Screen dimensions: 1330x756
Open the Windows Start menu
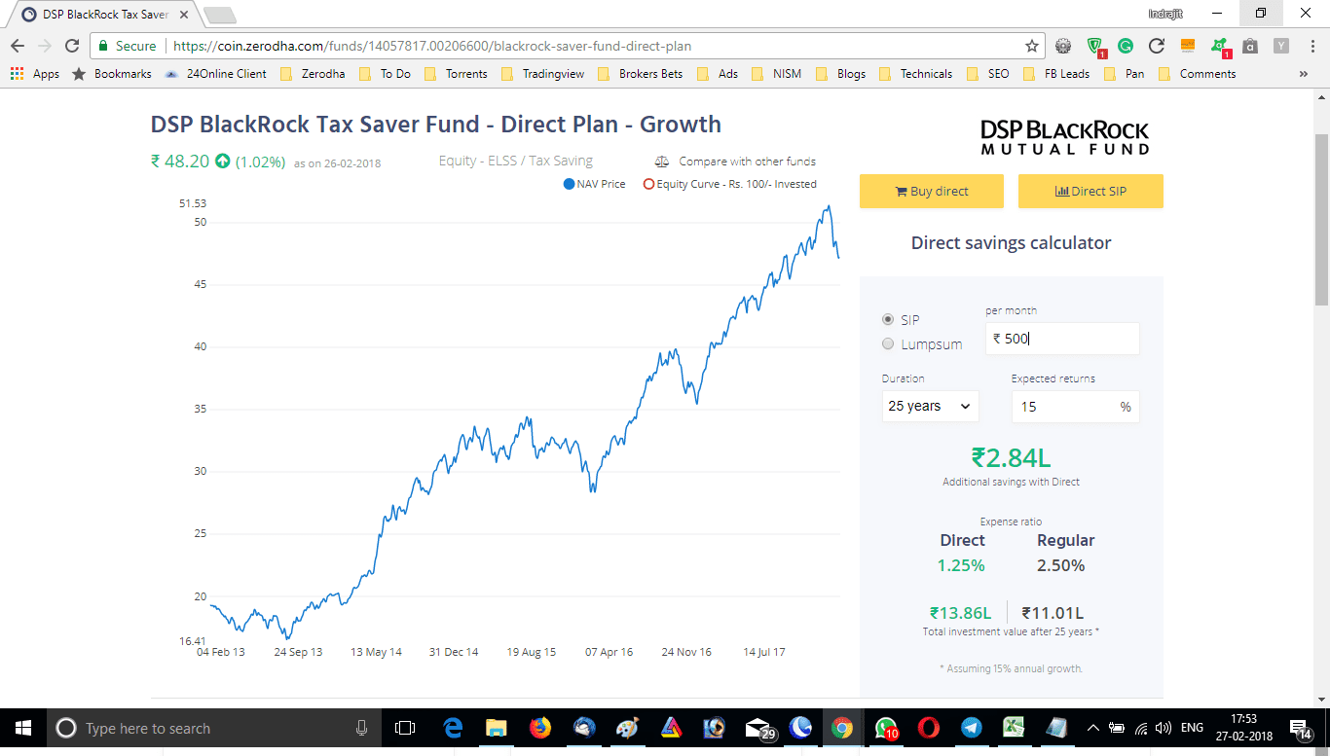coord(22,728)
